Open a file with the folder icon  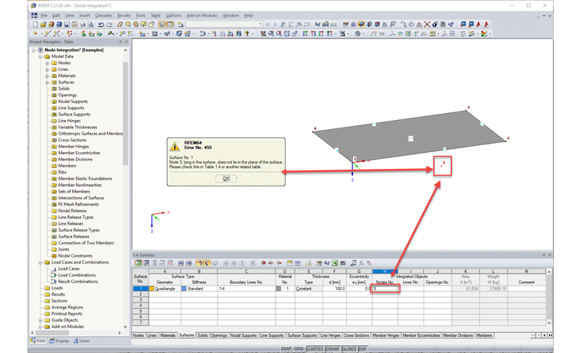tap(43, 24)
